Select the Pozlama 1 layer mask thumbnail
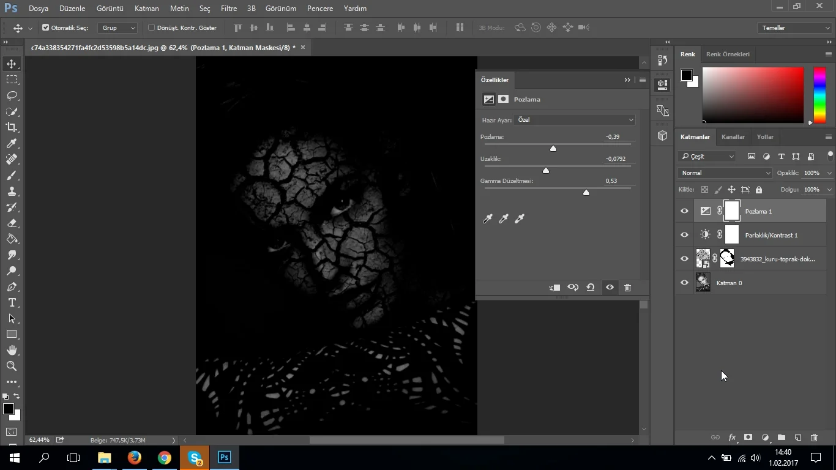Screen dimensions: 836x470 (732, 211)
